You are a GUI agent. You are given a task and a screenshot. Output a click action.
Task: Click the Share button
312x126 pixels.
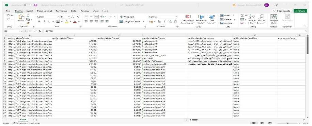300,11
